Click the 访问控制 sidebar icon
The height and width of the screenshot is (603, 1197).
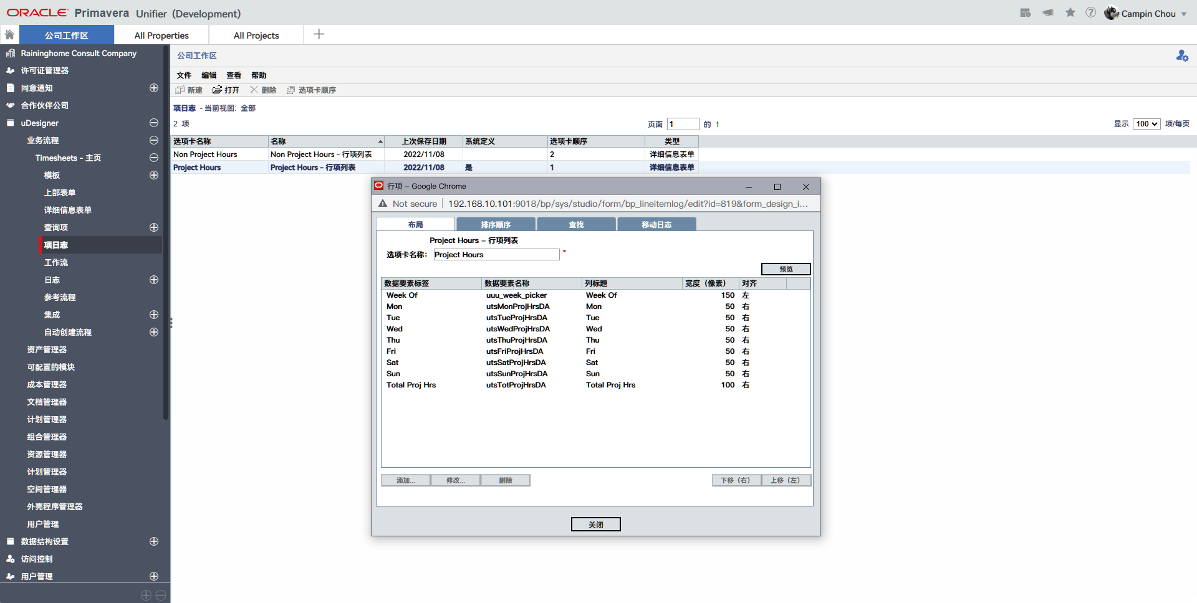[10, 559]
